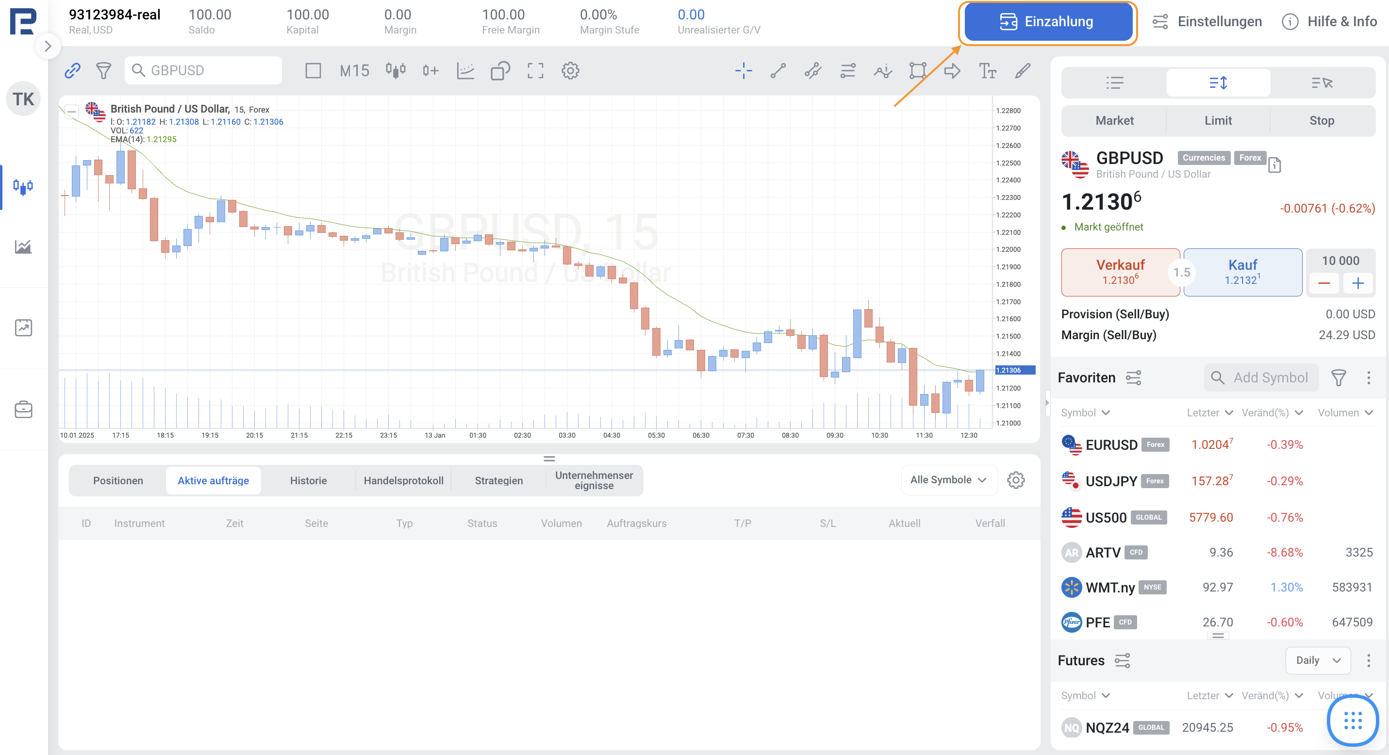
Task: Click the Einzahlung deposit button
Action: [x=1047, y=21]
